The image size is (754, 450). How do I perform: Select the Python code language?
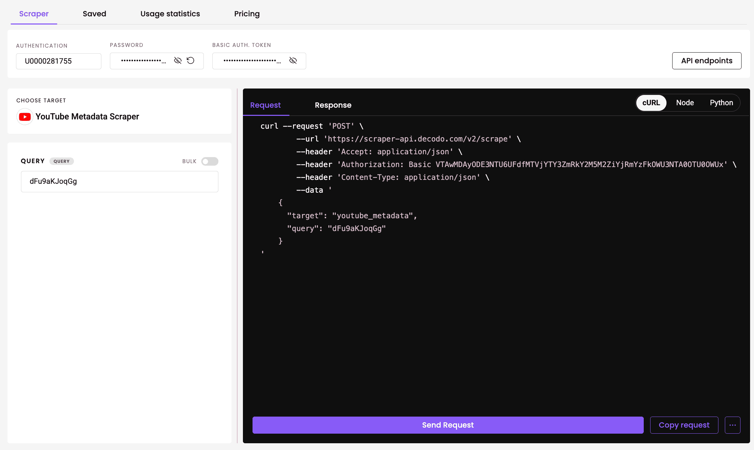pyautogui.click(x=721, y=103)
